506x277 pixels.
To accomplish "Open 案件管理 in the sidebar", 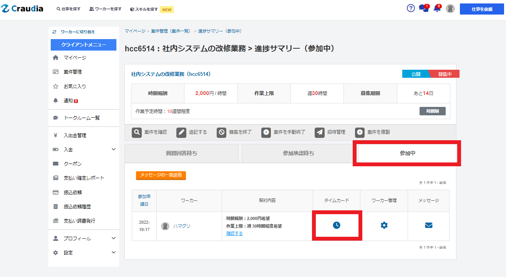I will (72, 72).
